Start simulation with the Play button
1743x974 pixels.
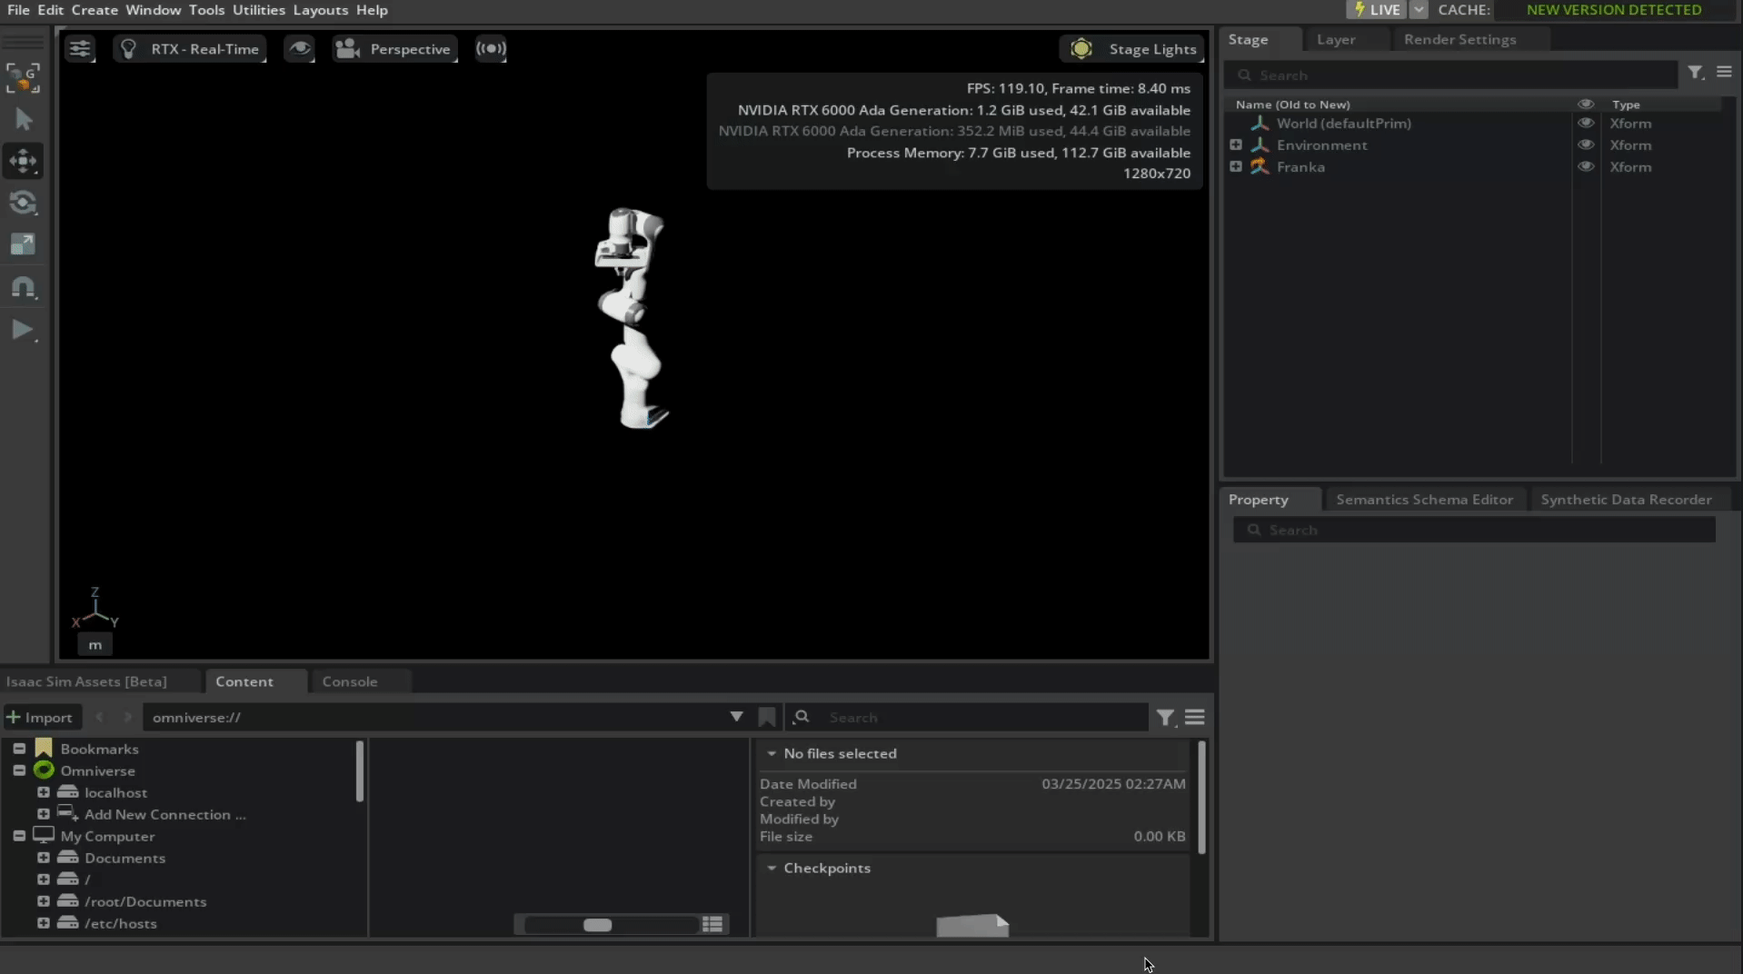click(x=23, y=330)
